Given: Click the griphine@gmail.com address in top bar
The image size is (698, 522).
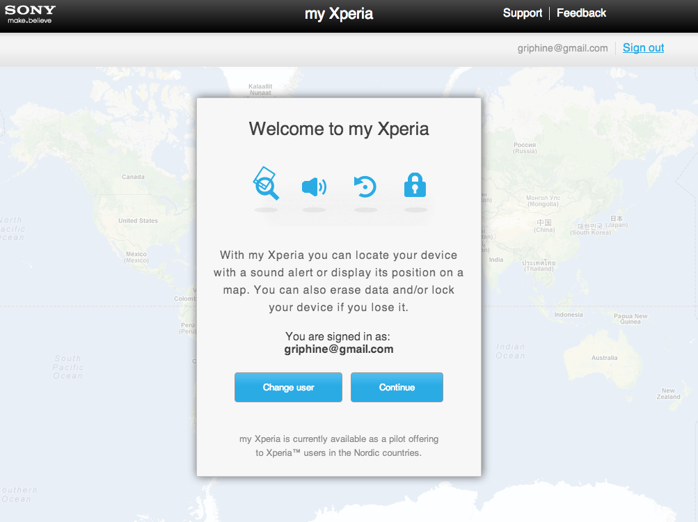Looking at the screenshot, I should pyautogui.click(x=562, y=48).
